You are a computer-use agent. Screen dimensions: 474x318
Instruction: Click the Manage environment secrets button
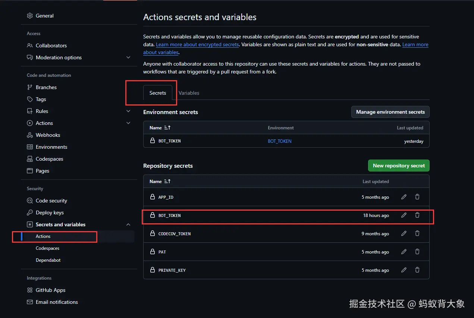(x=390, y=112)
